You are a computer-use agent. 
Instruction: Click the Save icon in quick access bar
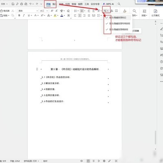tap(13, 4)
